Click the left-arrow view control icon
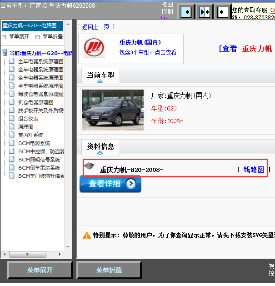275x286 pixels. 223,12
